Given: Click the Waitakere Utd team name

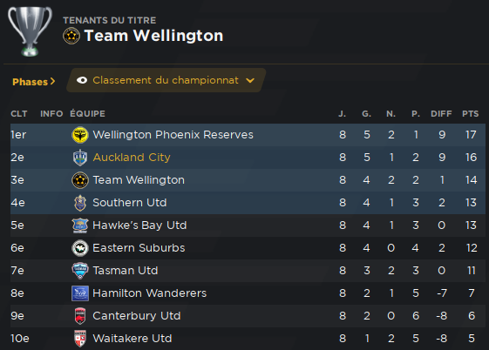Looking at the screenshot, I should tap(132, 339).
